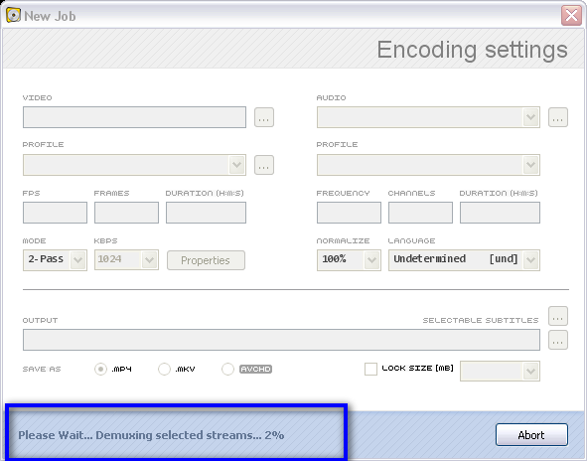Select the .MP4 save format
The height and width of the screenshot is (461, 587).
(x=100, y=370)
